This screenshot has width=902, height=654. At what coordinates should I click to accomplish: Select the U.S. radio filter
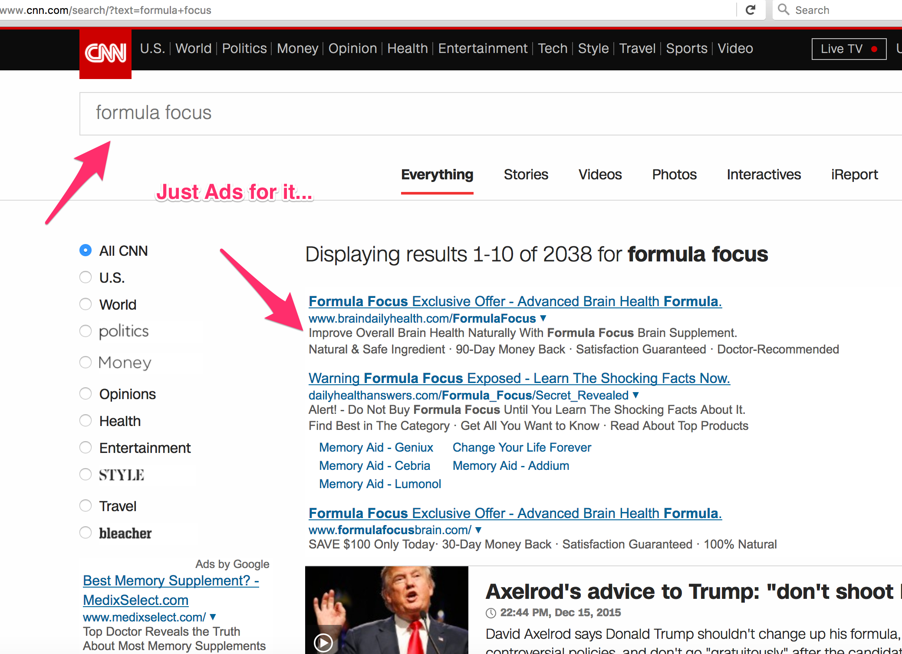click(86, 277)
